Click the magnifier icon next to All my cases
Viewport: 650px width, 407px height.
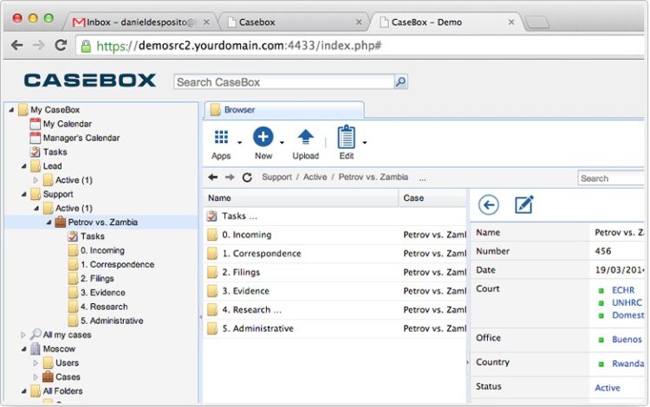coord(36,334)
